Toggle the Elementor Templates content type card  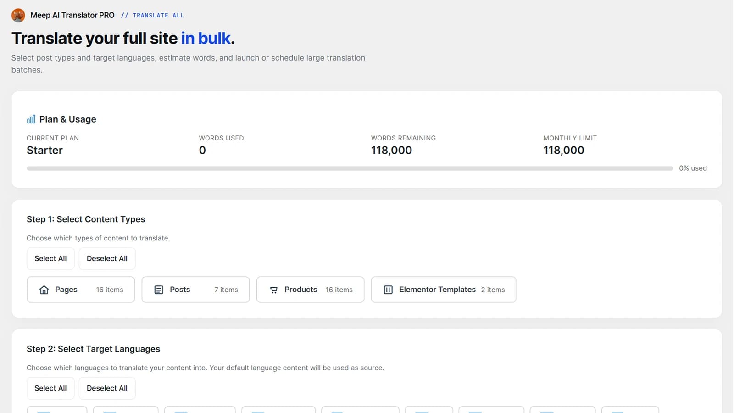444,290
